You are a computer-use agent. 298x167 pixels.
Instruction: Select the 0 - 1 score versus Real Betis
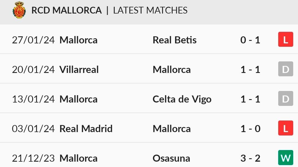250,40
